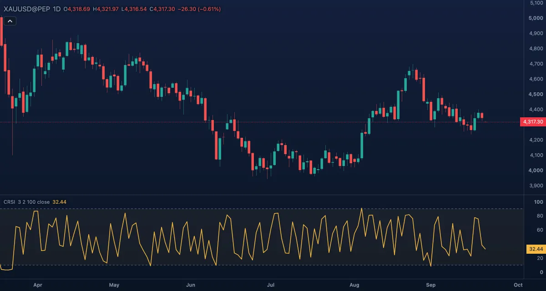Click the Apr label on the time axis
Screen dimensions: 546x291
[38, 285]
